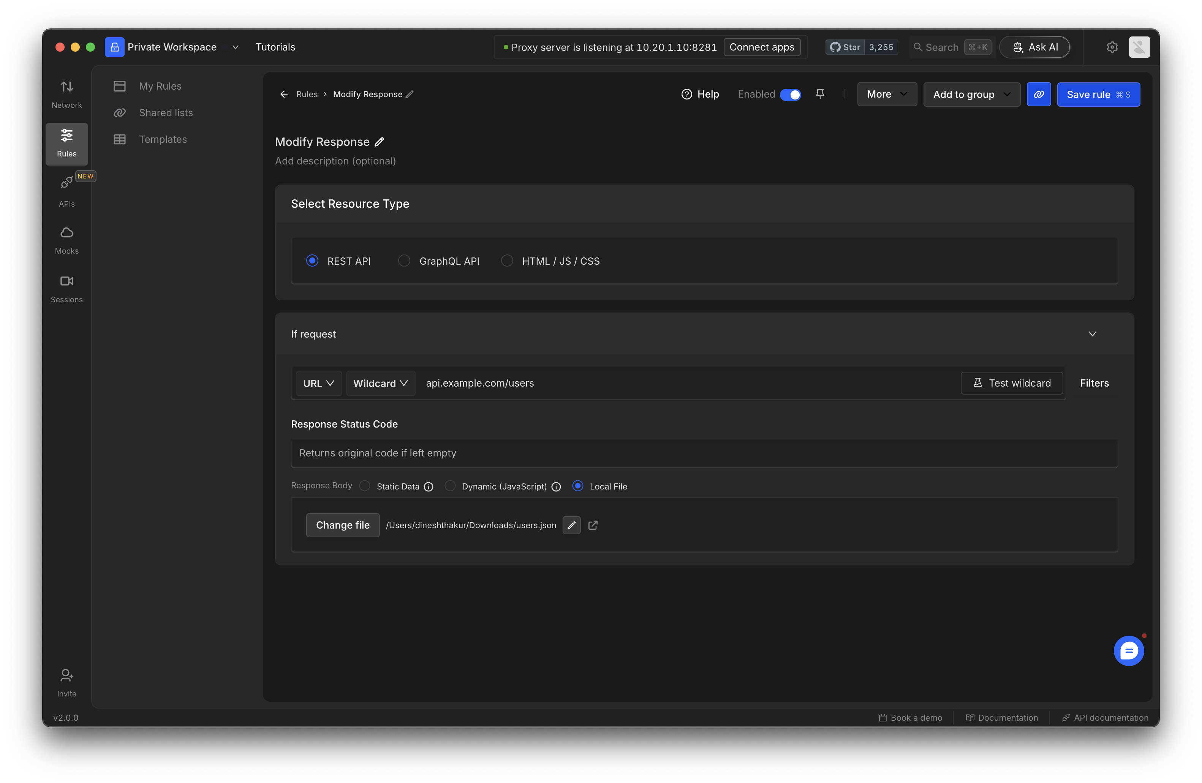Collapse the If request section

click(x=1092, y=334)
